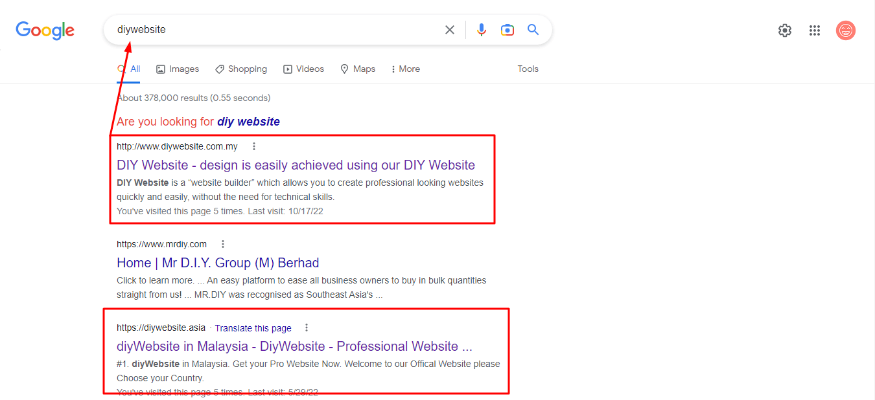Select the All results tab
The width and height of the screenshot is (875, 400).
click(x=128, y=69)
